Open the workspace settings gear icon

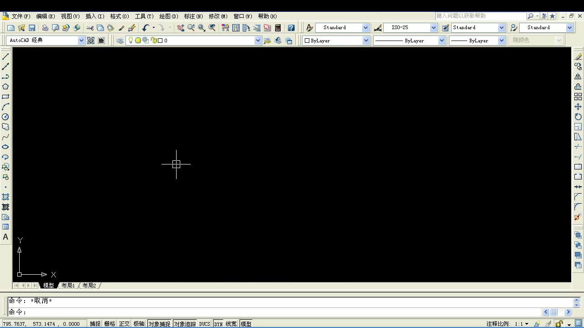tap(91, 41)
